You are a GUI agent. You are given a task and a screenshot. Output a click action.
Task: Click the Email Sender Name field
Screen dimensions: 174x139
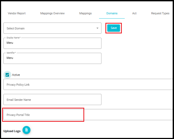pyautogui.click(x=52, y=99)
